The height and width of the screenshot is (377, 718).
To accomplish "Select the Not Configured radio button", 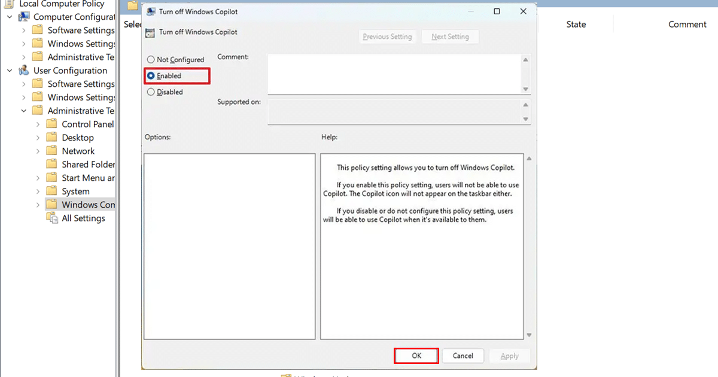I will tap(151, 60).
